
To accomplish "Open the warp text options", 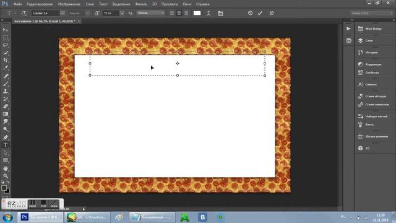I will [209, 13].
